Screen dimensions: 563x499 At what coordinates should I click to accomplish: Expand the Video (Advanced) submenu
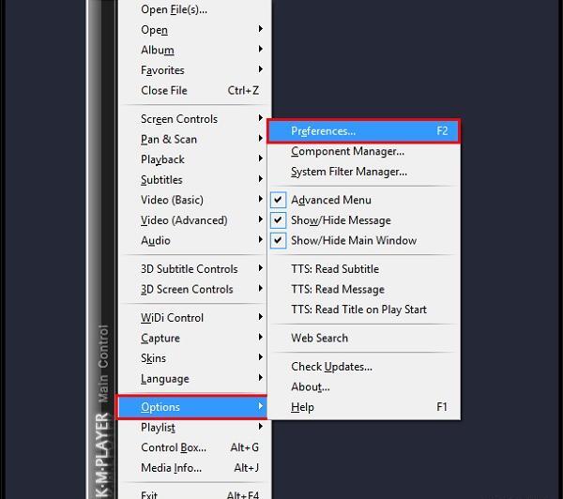194,220
